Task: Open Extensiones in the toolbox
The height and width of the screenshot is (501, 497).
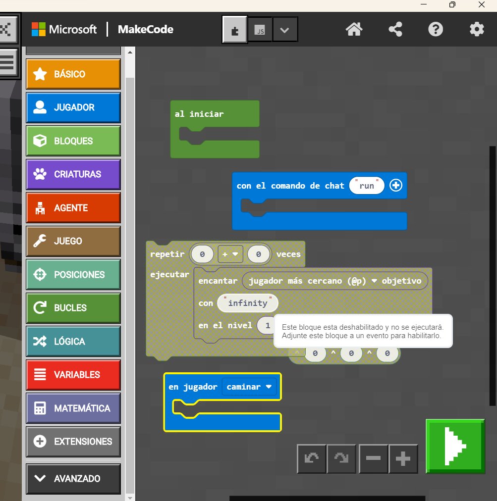Action: 73,442
